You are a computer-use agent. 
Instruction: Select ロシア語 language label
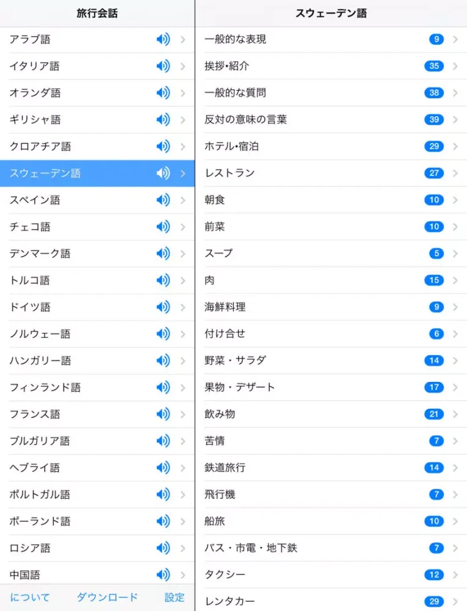pyautogui.click(x=30, y=548)
